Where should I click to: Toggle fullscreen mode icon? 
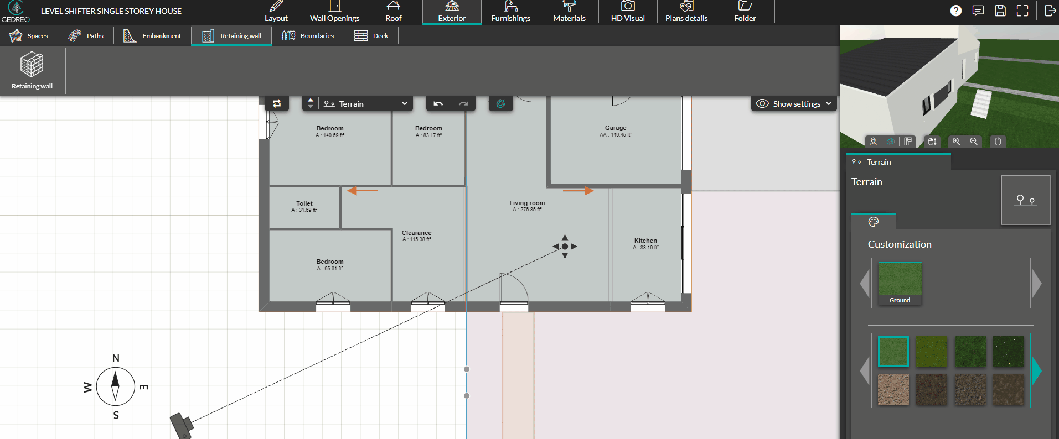1022,11
